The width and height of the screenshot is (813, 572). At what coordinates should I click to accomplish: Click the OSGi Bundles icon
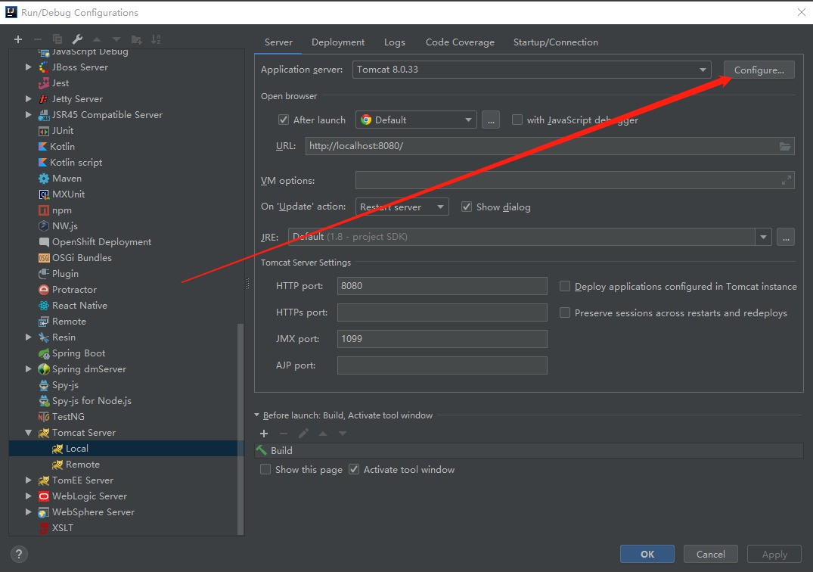tap(44, 258)
